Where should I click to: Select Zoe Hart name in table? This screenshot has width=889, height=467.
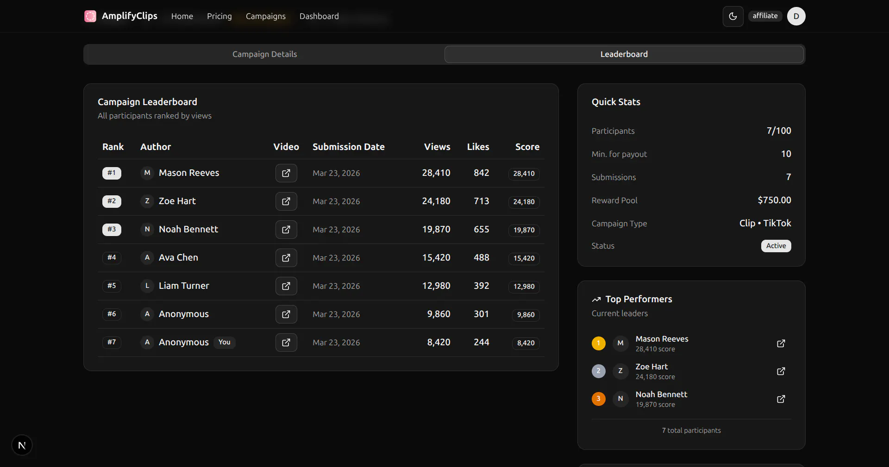[x=177, y=201]
